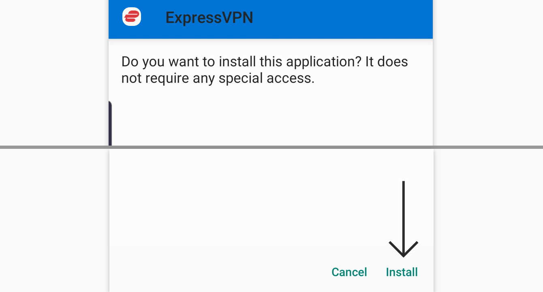Tap the Install button
The image size is (543, 292).
[x=402, y=272]
